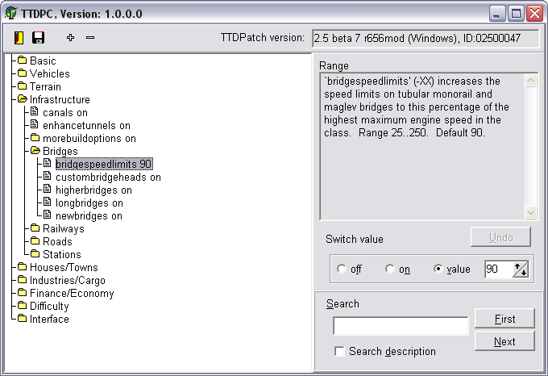The height and width of the screenshot is (376, 548).
Task: Select the Finance/Economy tree category label
Action: click(x=72, y=294)
